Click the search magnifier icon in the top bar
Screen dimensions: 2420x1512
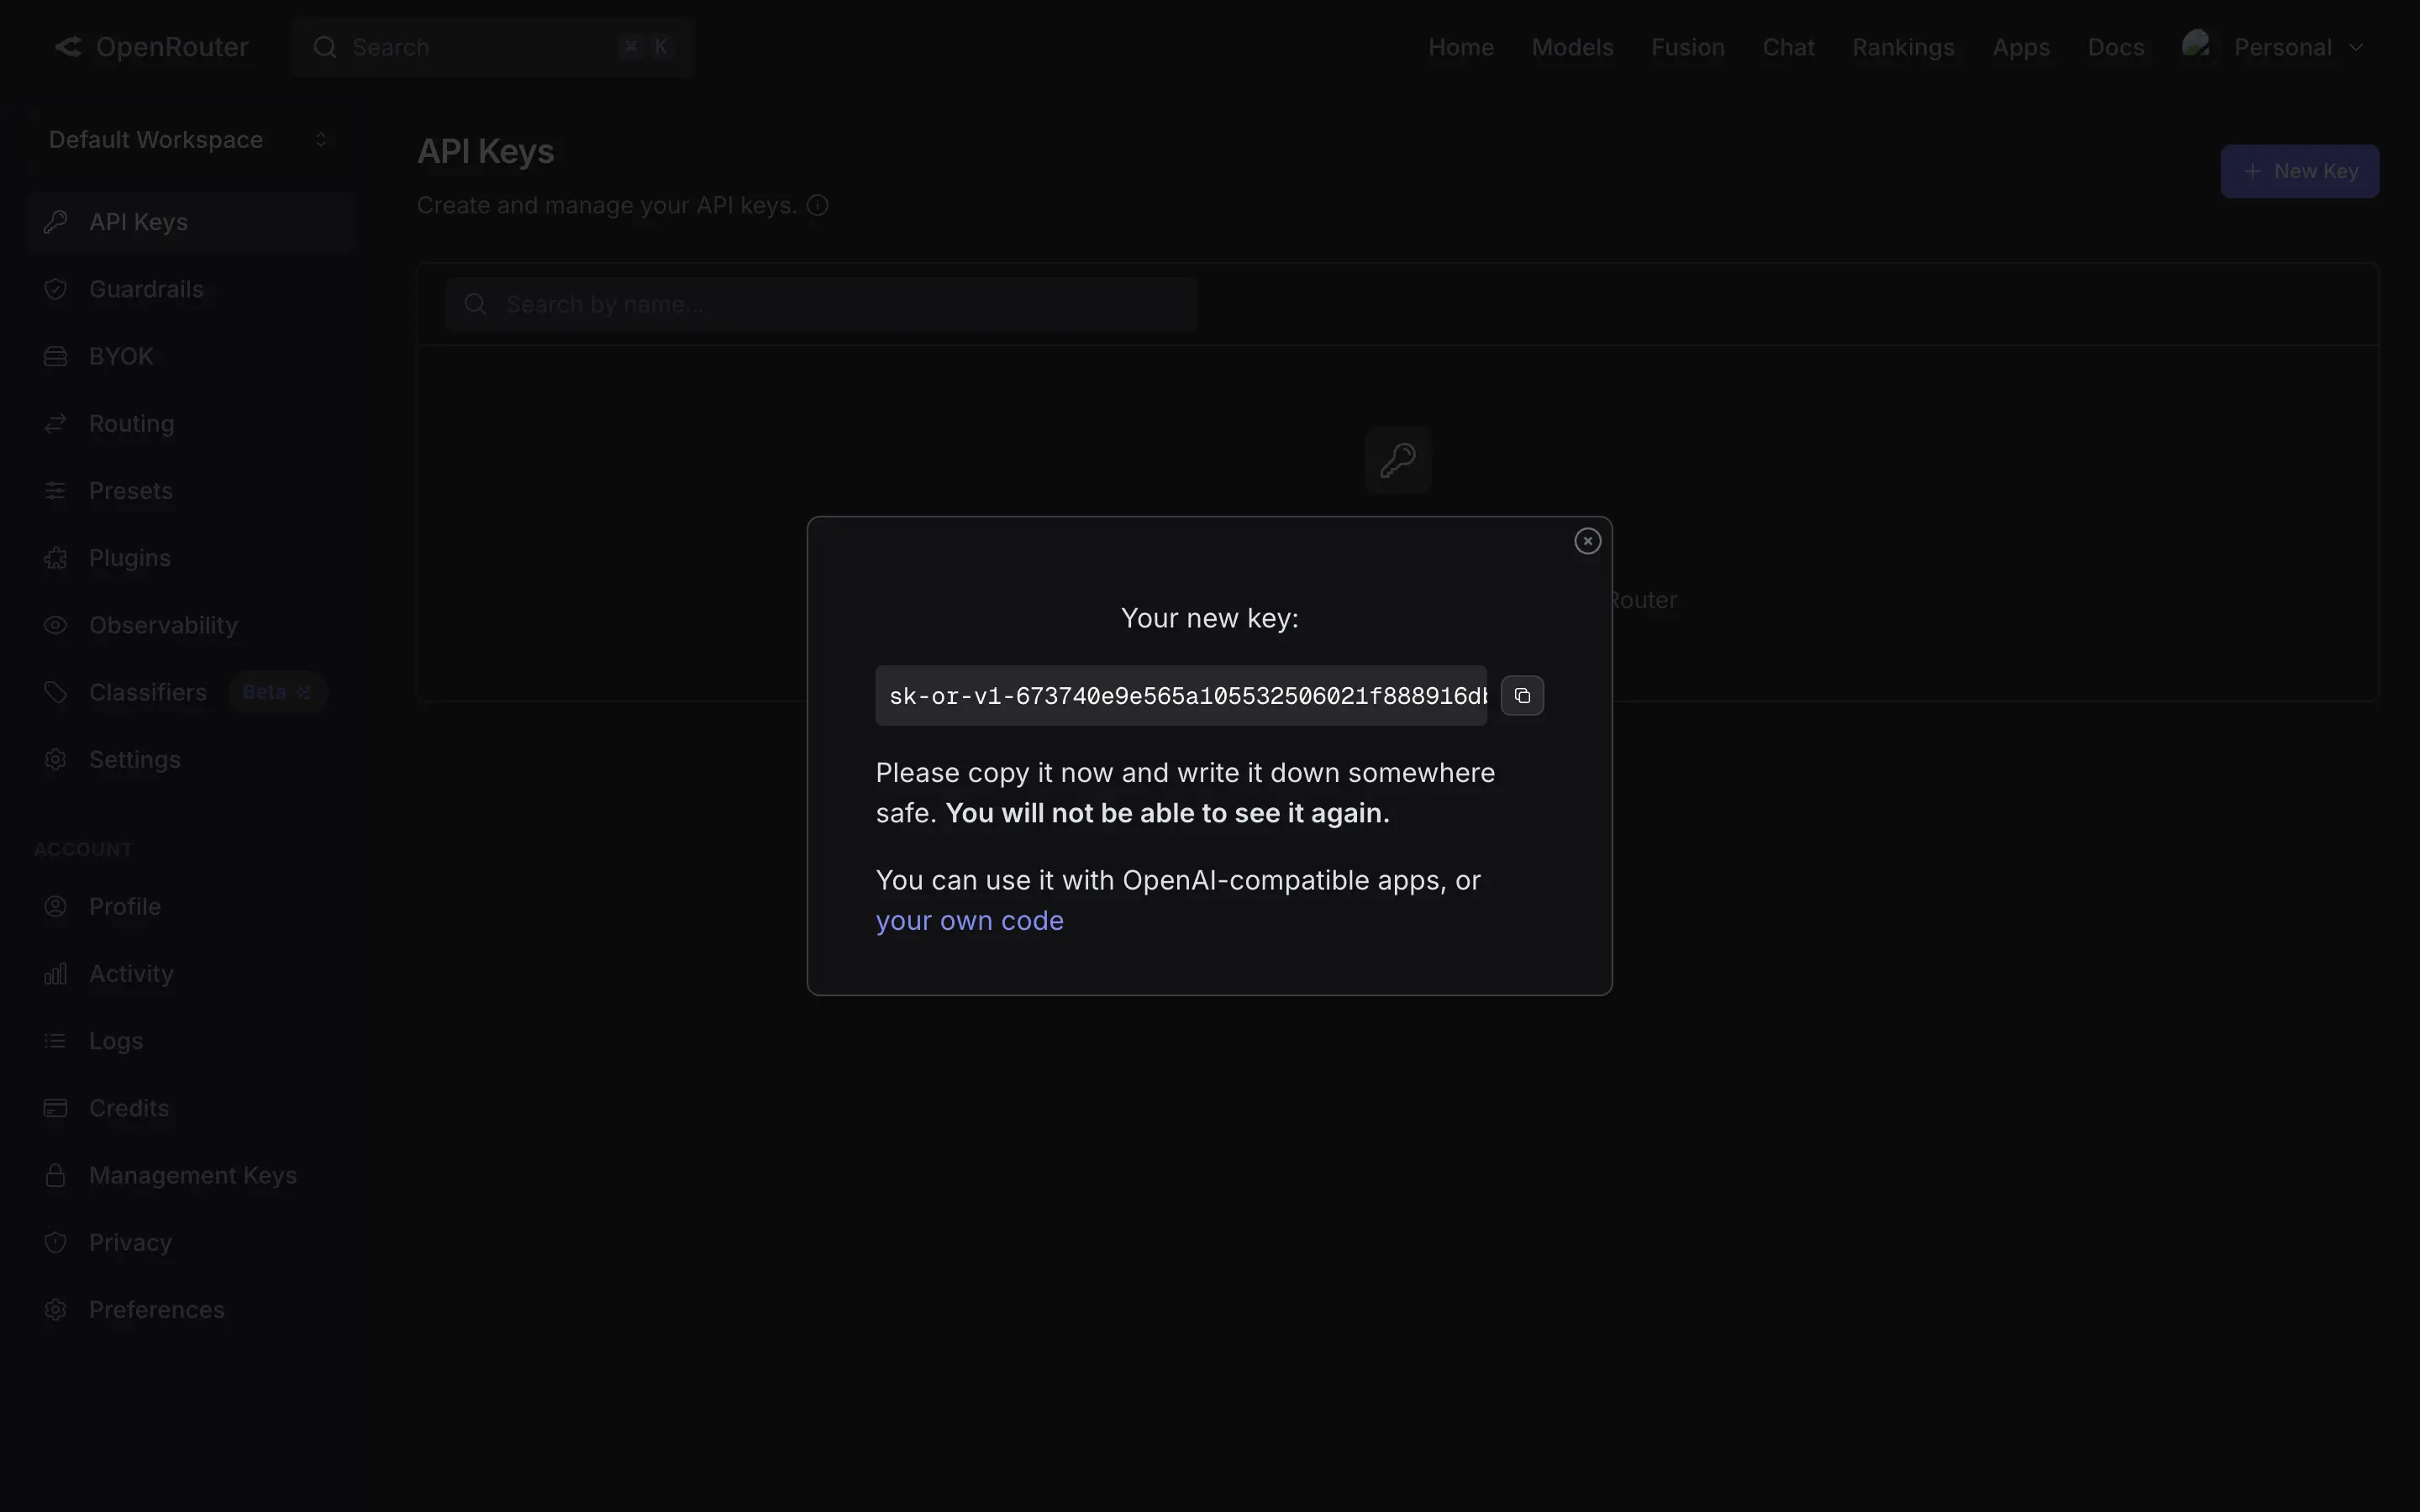tap(324, 47)
